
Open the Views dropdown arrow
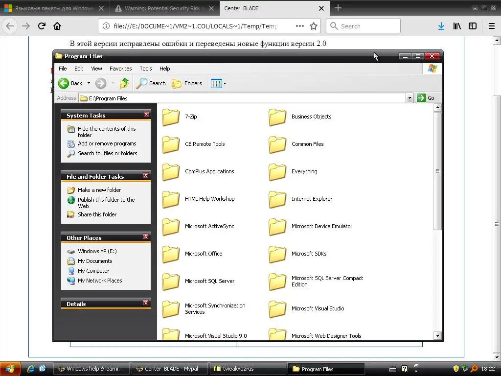pyautogui.click(x=225, y=83)
